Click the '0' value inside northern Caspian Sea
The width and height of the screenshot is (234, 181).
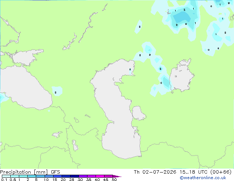coord(130,69)
